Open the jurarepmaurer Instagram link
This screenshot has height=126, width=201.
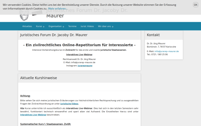[x=85, y=66]
